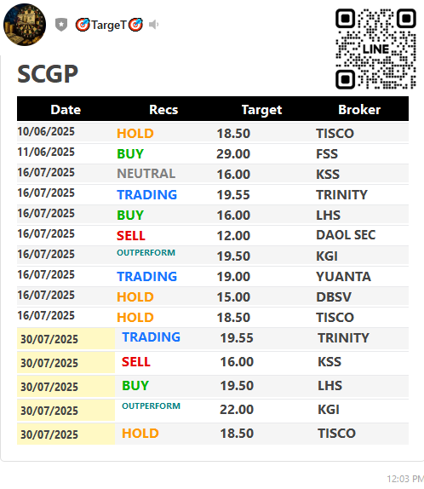The height and width of the screenshot is (489, 424).
Task: Click the NEUTRAL rating from KSS
Action: (x=146, y=174)
